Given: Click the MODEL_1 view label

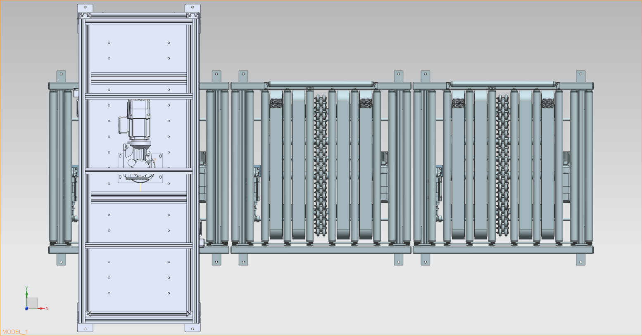Looking at the screenshot, I should tap(15, 332).
